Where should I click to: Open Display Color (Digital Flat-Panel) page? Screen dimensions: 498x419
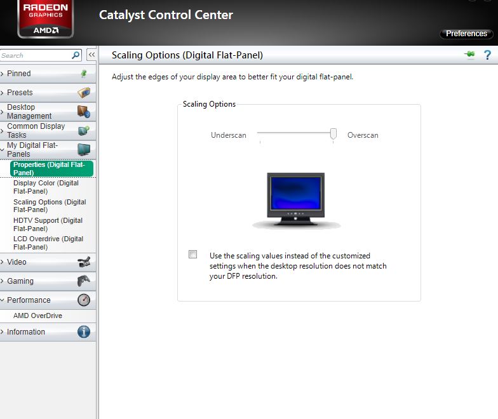(46, 187)
